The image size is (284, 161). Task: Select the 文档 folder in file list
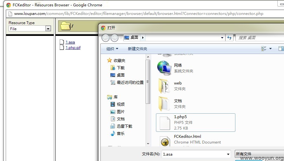[196, 104]
